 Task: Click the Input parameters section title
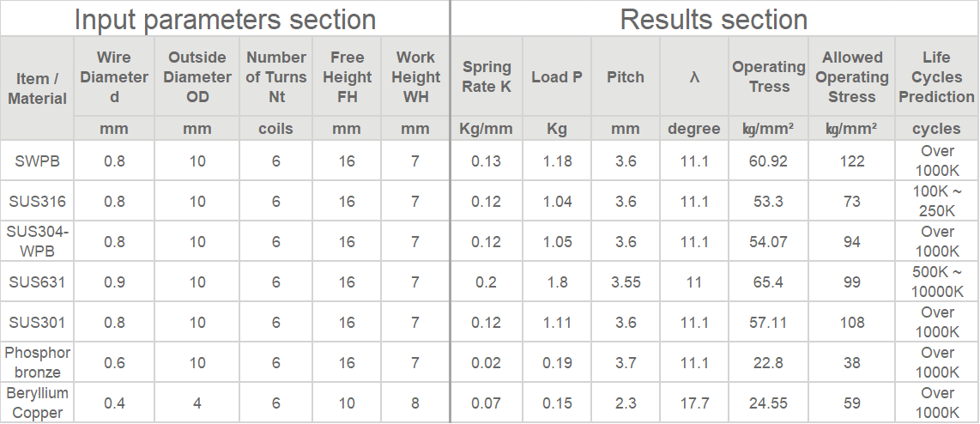[x=225, y=19]
